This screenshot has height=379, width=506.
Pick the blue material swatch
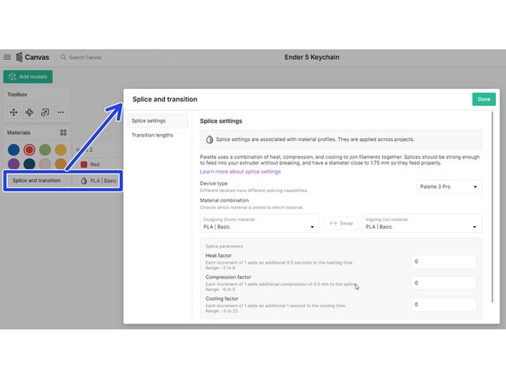(14, 149)
